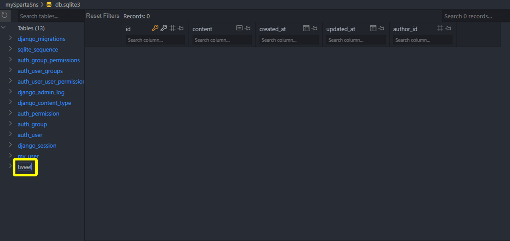Open the django_migrations table
This screenshot has height=241, width=510.
click(x=41, y=39)
